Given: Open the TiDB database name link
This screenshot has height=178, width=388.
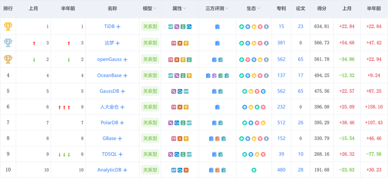Looking at the screenshot, I should [x=110, y=26].
